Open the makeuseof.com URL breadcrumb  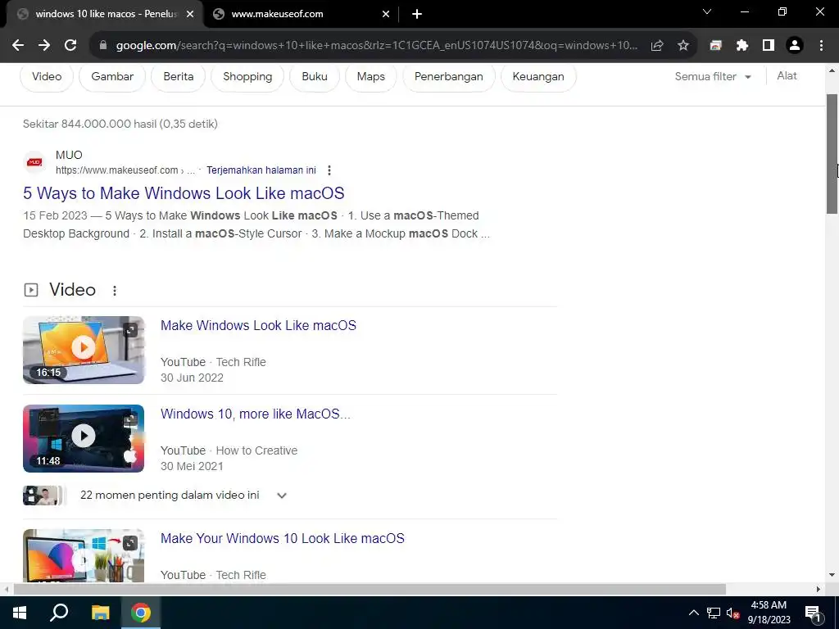(x=125, y=170)
